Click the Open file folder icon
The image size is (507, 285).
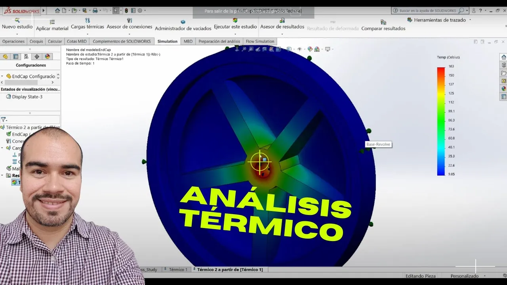[74, 11]
